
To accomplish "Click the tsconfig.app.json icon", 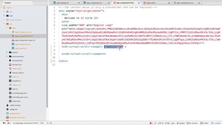I will 10,93.
